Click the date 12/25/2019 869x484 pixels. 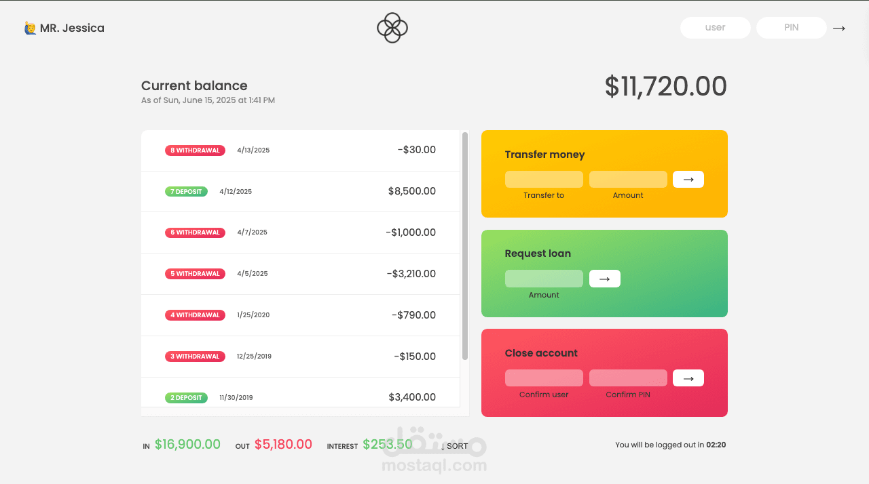pyautogui.click(x=254, y=357)
